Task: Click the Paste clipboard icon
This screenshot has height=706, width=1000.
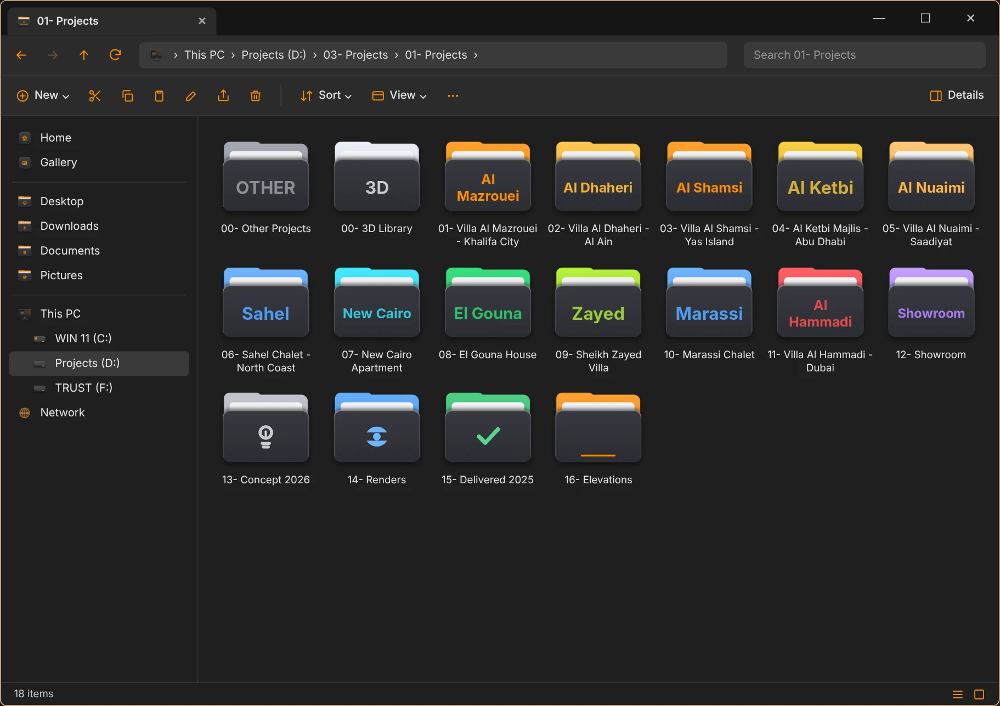Action: coord(159,96)
